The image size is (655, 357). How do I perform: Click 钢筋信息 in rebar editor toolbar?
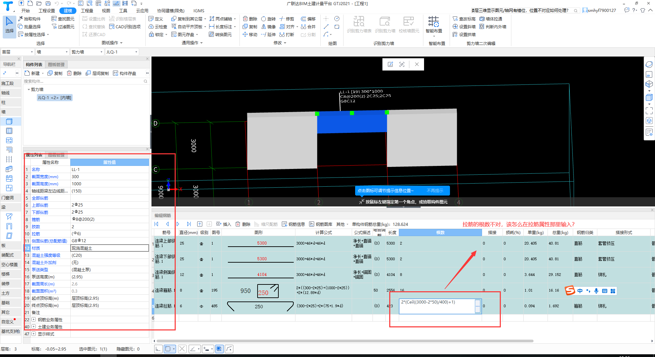(293, 224)
